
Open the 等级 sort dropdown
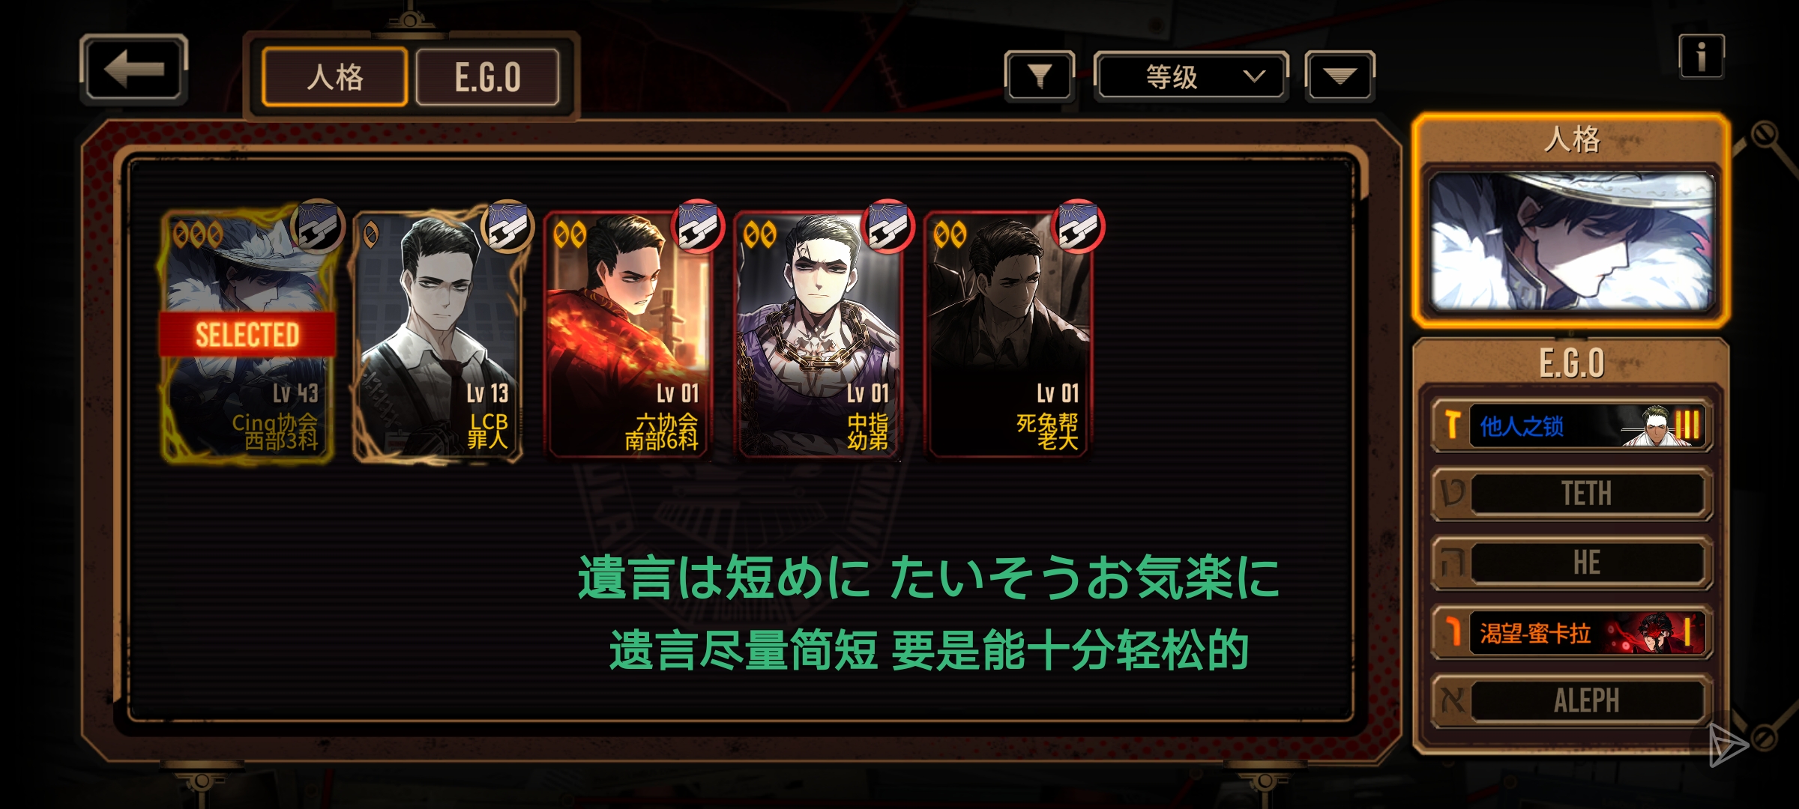tap(1191, 76)
